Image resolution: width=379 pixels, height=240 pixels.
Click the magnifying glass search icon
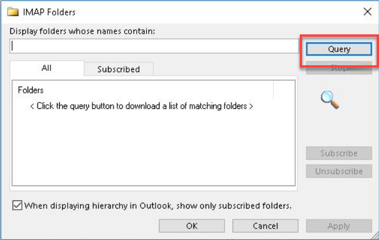pos(330,100)
